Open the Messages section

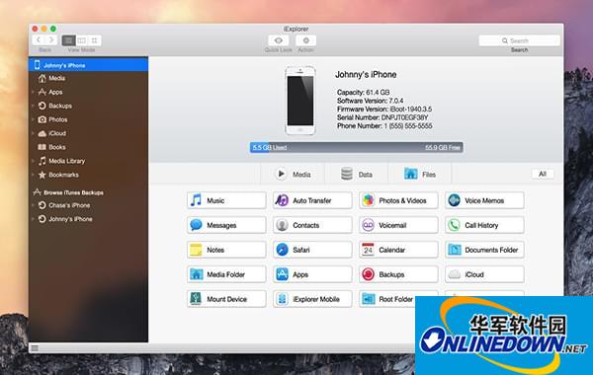pos(226,225)
